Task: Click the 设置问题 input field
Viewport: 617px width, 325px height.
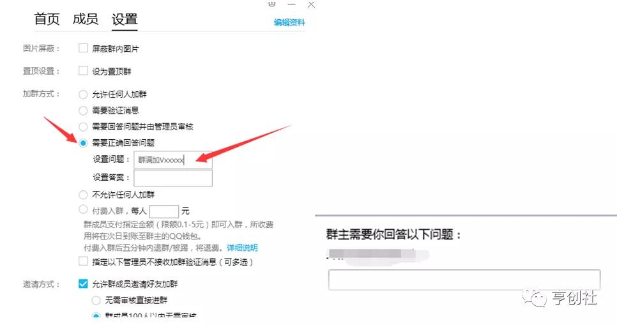Action: [x=173, y=160]
